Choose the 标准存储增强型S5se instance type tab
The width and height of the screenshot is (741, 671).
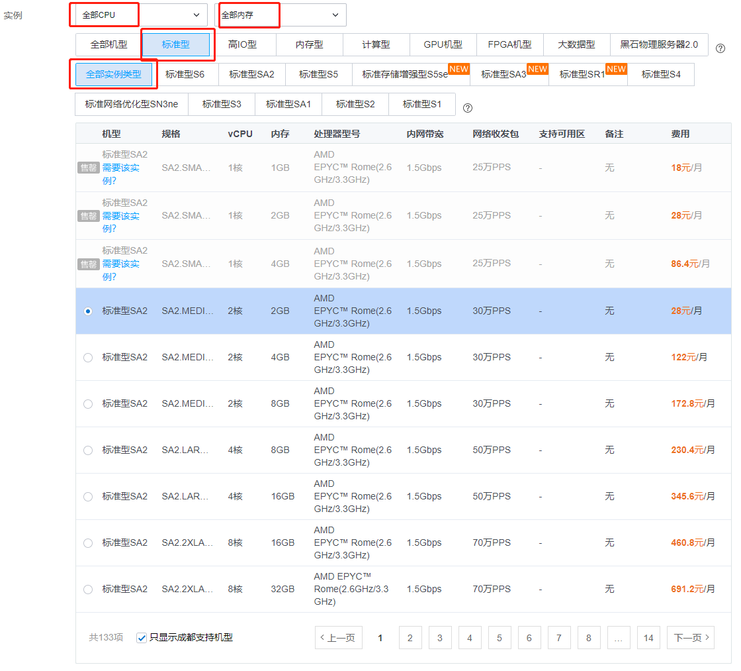point(411,74)
